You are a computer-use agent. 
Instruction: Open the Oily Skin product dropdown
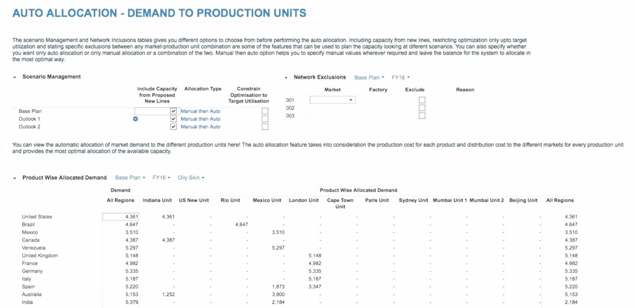[x=191, y=178]
